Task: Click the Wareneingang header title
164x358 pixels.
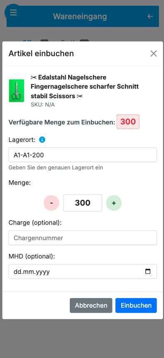Action: click(80, 16)
